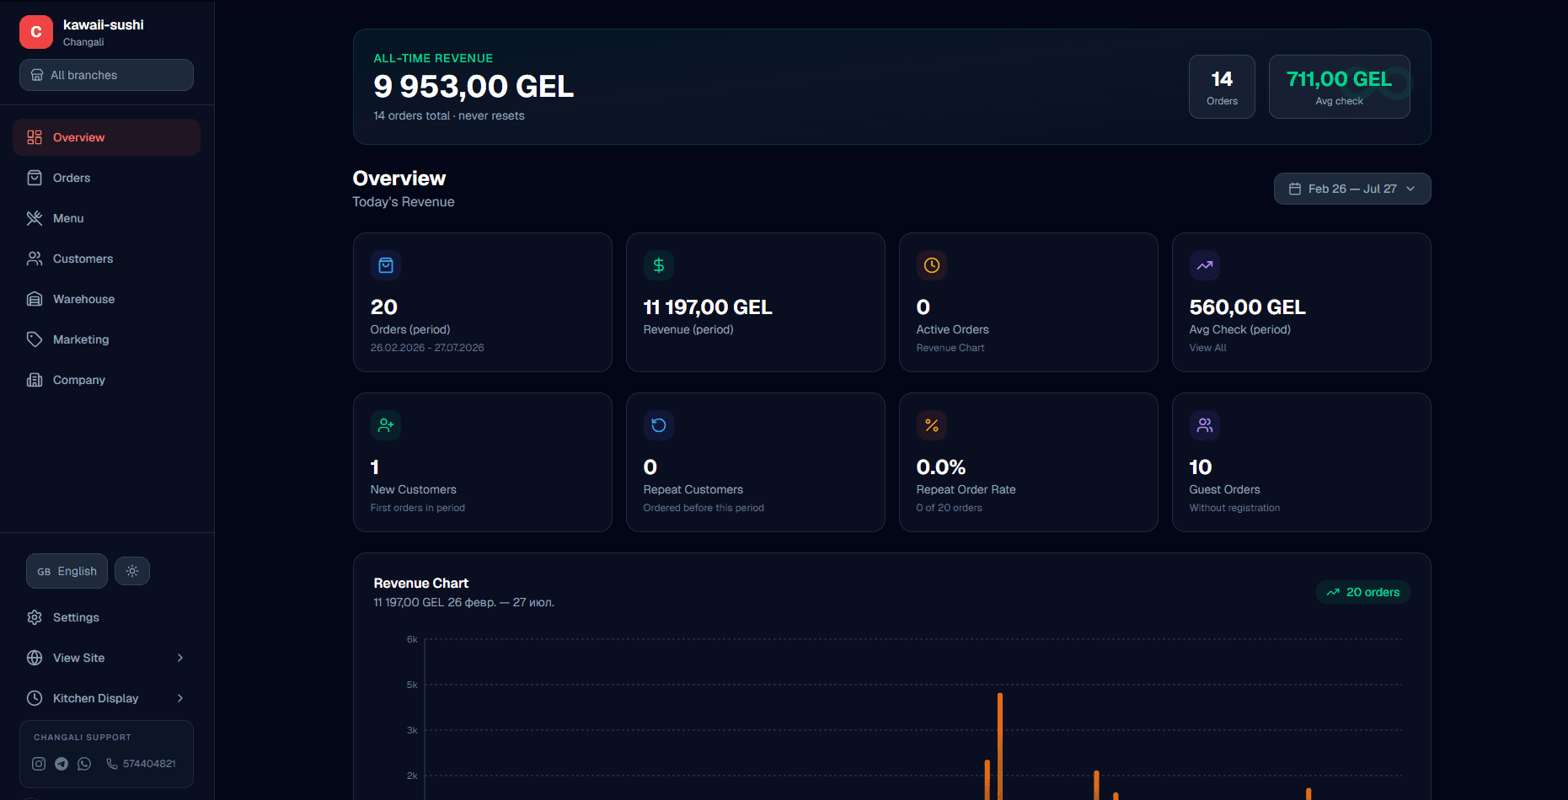Open Changali support WhatsApp icon

coord(84,764)
